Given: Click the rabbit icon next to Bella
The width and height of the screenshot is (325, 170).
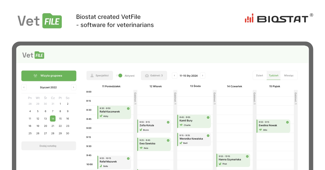Looking at the screenshot, I should point(101,166).
